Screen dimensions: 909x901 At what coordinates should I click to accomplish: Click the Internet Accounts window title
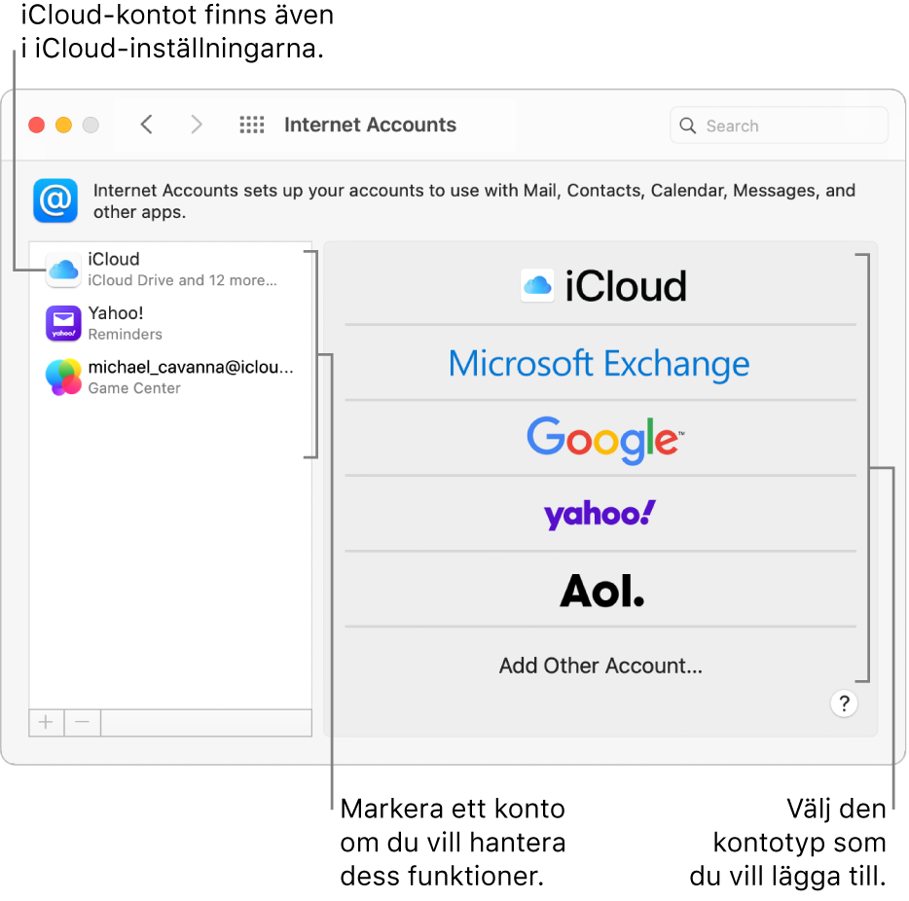[370, 125]
